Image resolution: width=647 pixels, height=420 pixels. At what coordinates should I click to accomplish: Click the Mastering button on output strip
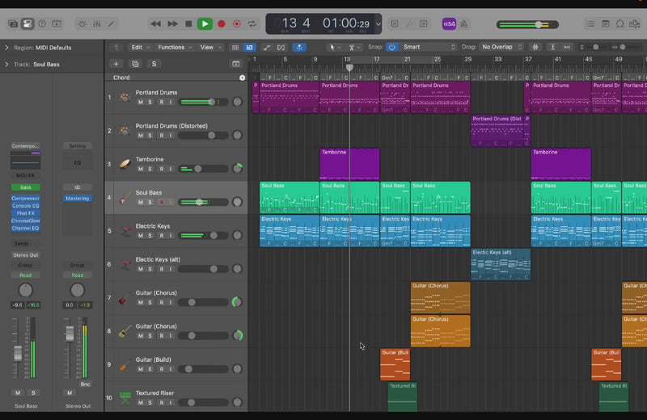[77, 198]
